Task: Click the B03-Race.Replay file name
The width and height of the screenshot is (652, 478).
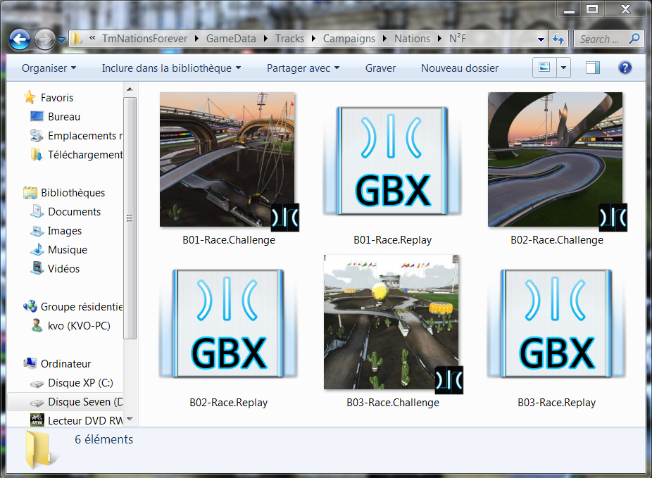Action: 556,403
